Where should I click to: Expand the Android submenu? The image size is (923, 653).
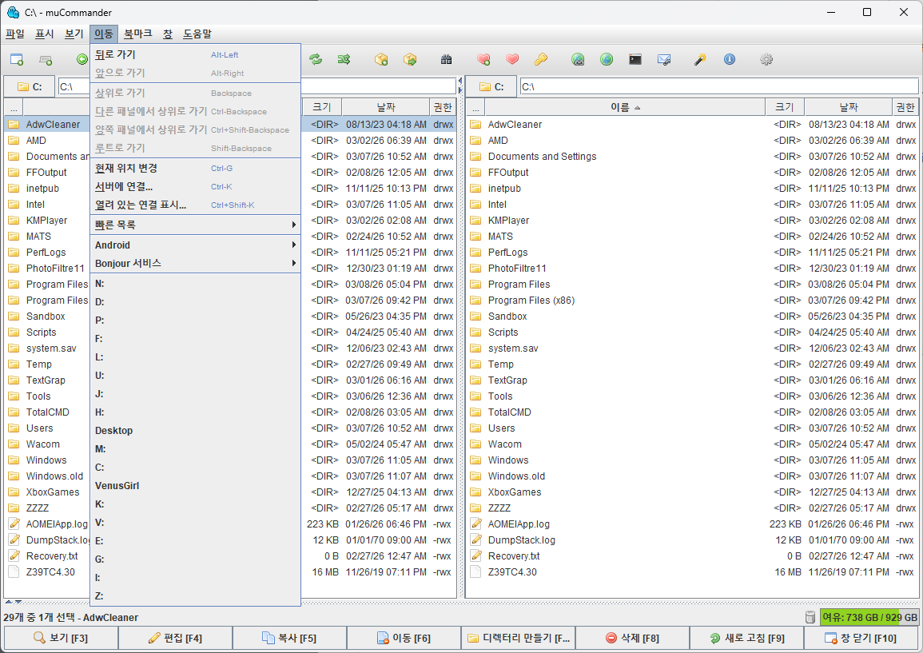pos(196,245)
